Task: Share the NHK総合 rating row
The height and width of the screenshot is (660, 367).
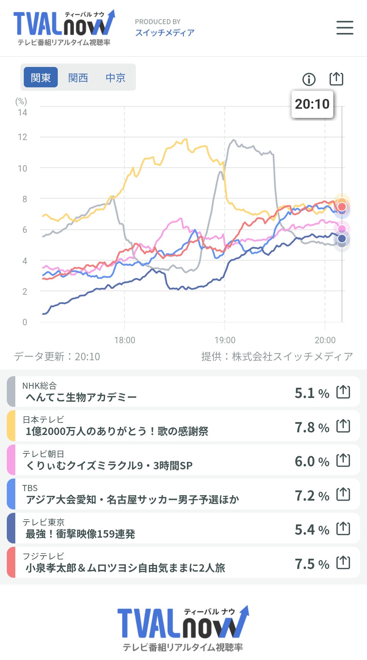Action: pos(343,392)
